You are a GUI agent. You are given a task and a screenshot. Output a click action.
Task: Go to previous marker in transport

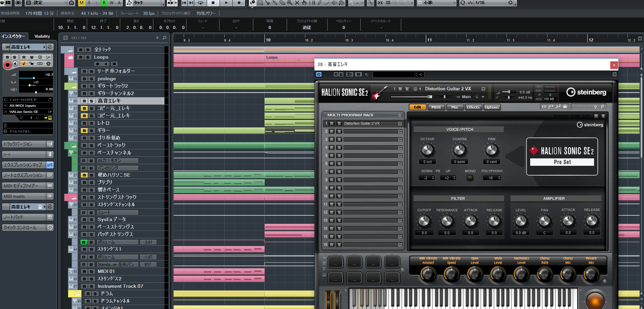(x=184, y=3)
